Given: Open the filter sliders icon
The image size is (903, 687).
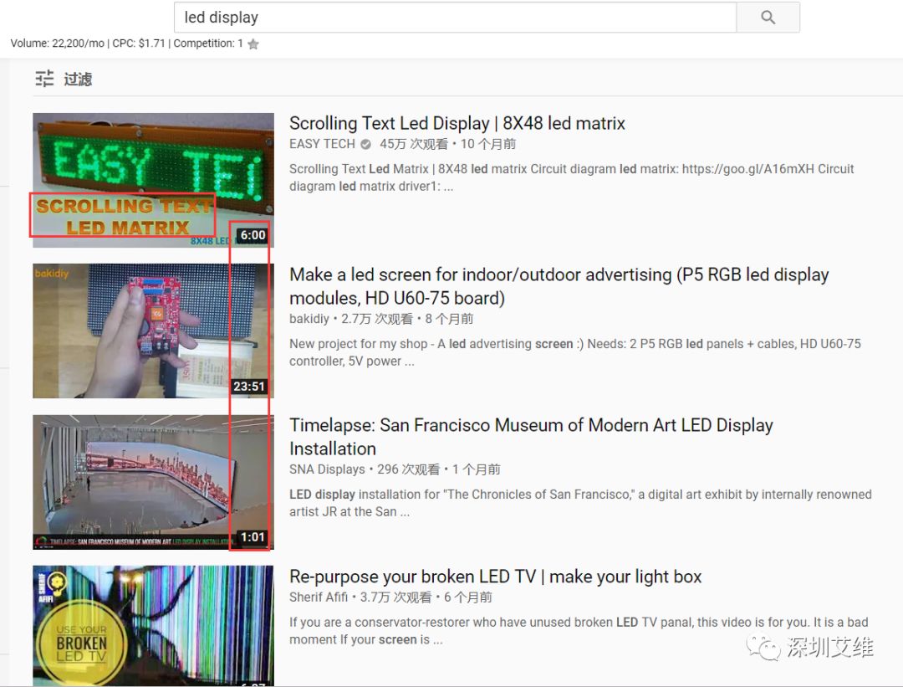Looking at the screenshot, I should pos(44,79).
